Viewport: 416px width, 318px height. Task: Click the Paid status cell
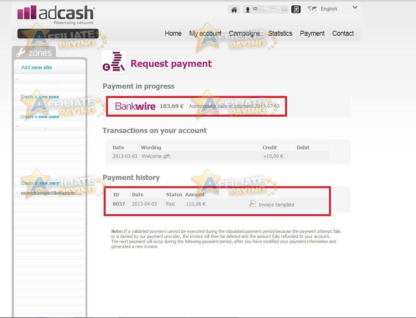171,204
